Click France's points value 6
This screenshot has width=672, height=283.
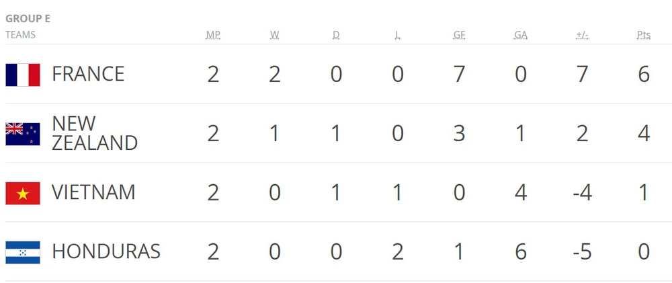click(644, 74)
